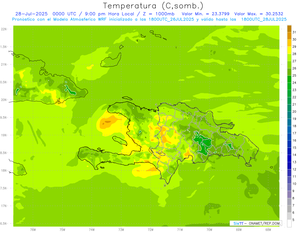Screen dimensions: 301x233
Task: Click the '69W' longitude axis label
Action: click(x=239, y=230)
